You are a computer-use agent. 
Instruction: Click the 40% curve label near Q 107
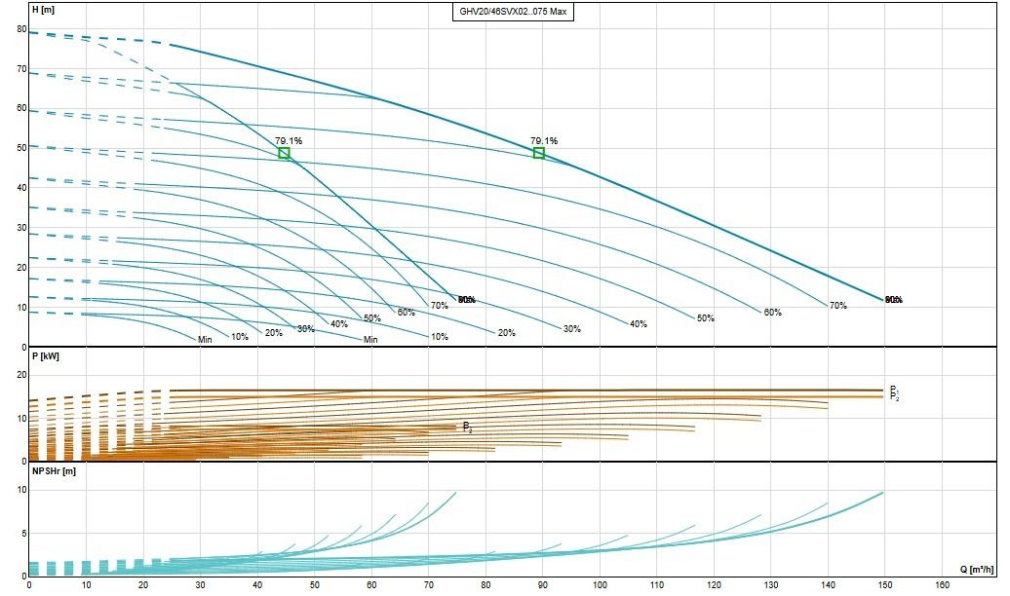coord(639,324)
